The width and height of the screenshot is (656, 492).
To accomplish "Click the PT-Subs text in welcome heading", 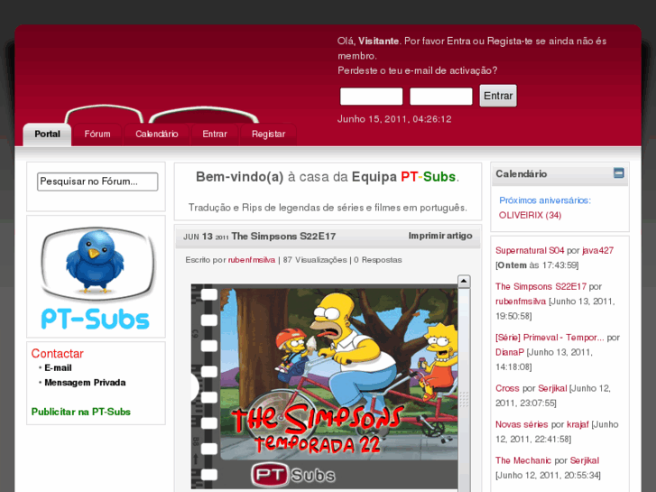I will pos(428,177).
